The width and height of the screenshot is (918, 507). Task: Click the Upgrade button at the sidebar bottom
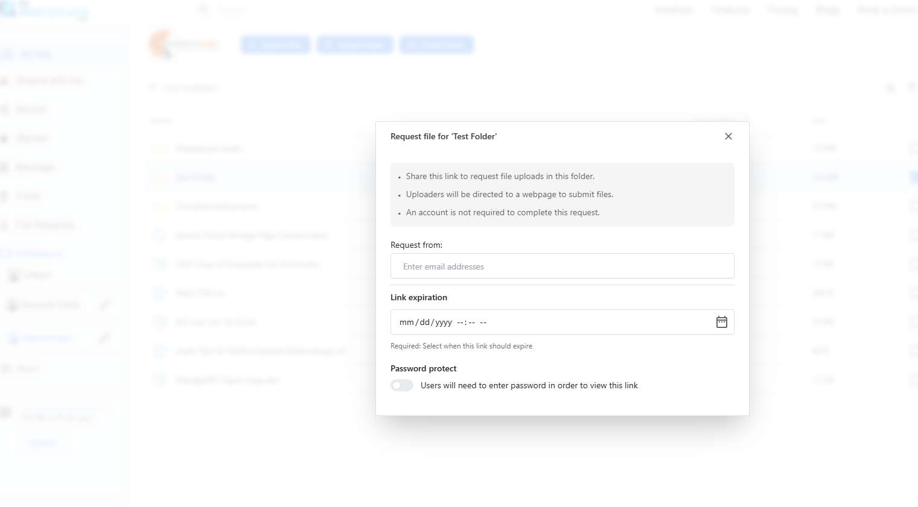tap(42, 442)
